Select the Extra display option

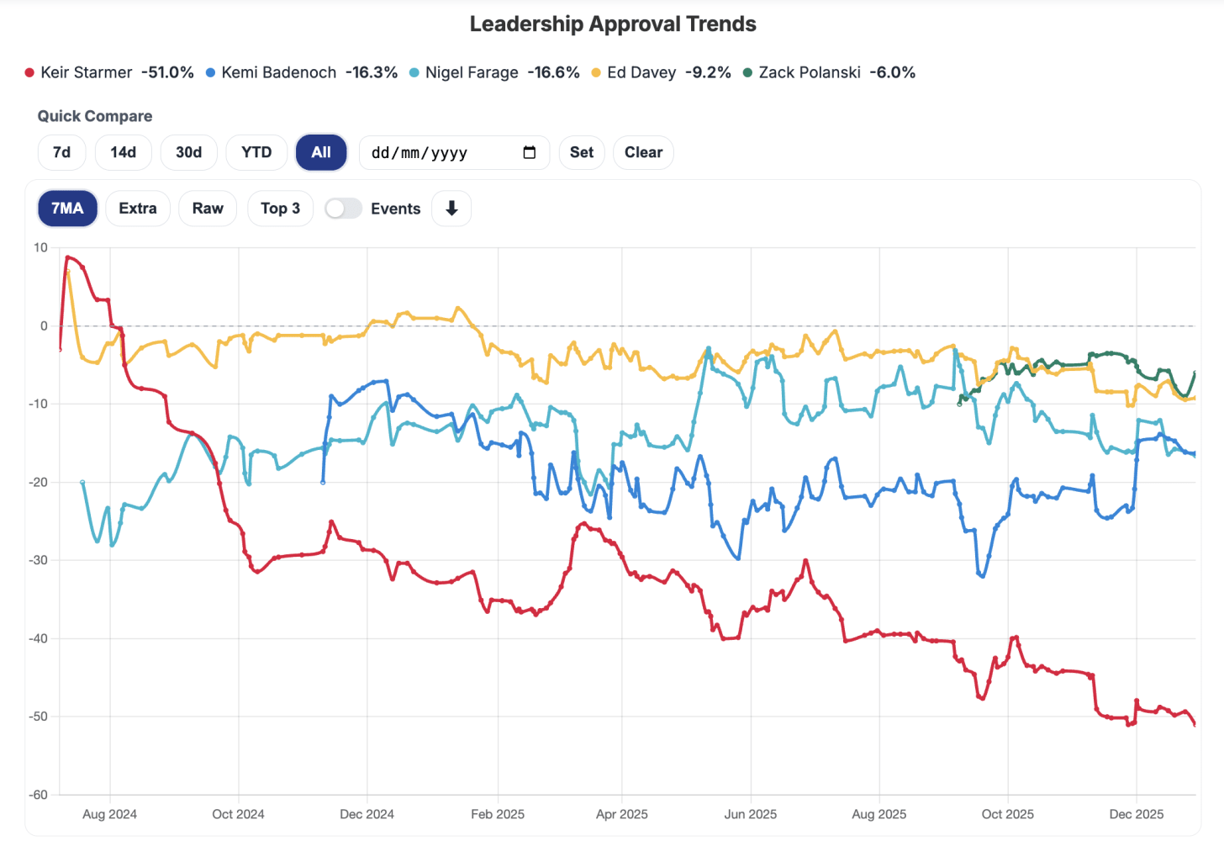137,208
